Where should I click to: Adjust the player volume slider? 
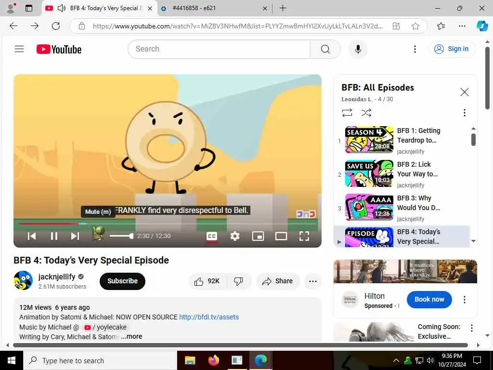coord(121,236)
